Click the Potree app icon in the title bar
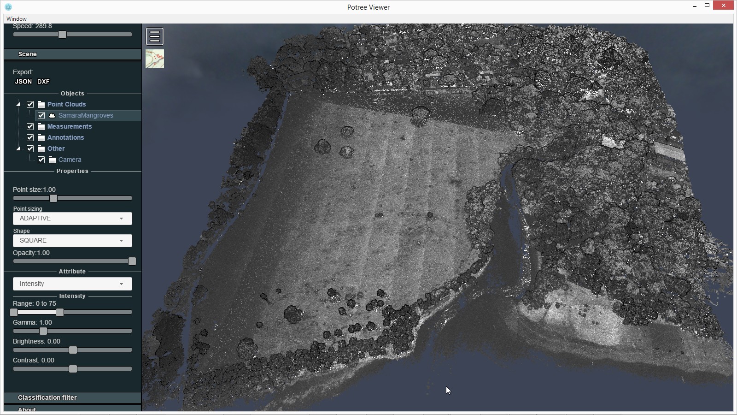 tap(8, 7)
